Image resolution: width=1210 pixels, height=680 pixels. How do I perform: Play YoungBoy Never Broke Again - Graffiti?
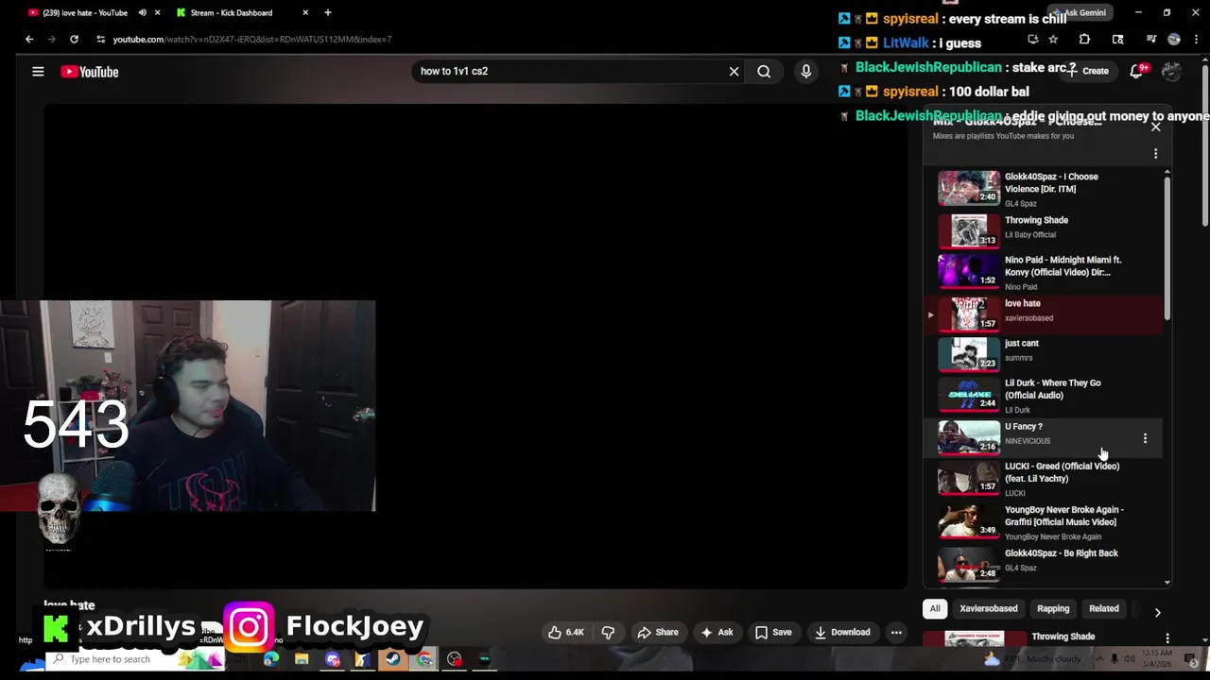pyautogui.click(x=1044, y=522)
